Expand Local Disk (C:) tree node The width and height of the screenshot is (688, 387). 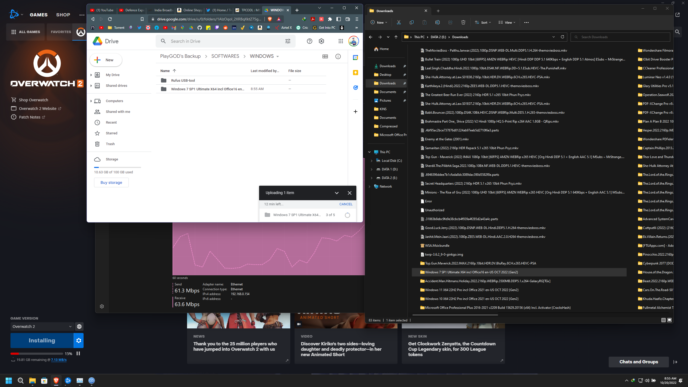[x=371, y=161]
